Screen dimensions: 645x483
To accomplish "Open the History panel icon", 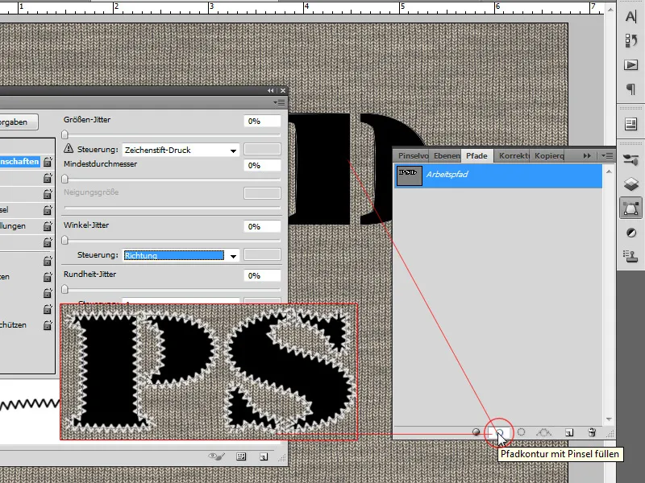I will click(x=630, y=41).
